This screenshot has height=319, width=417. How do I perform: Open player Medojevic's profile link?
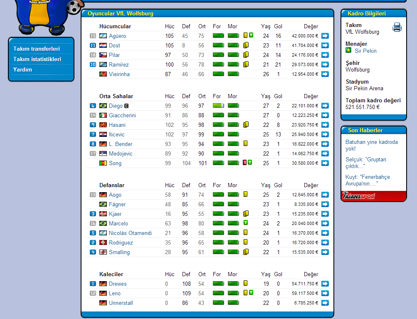121,154
